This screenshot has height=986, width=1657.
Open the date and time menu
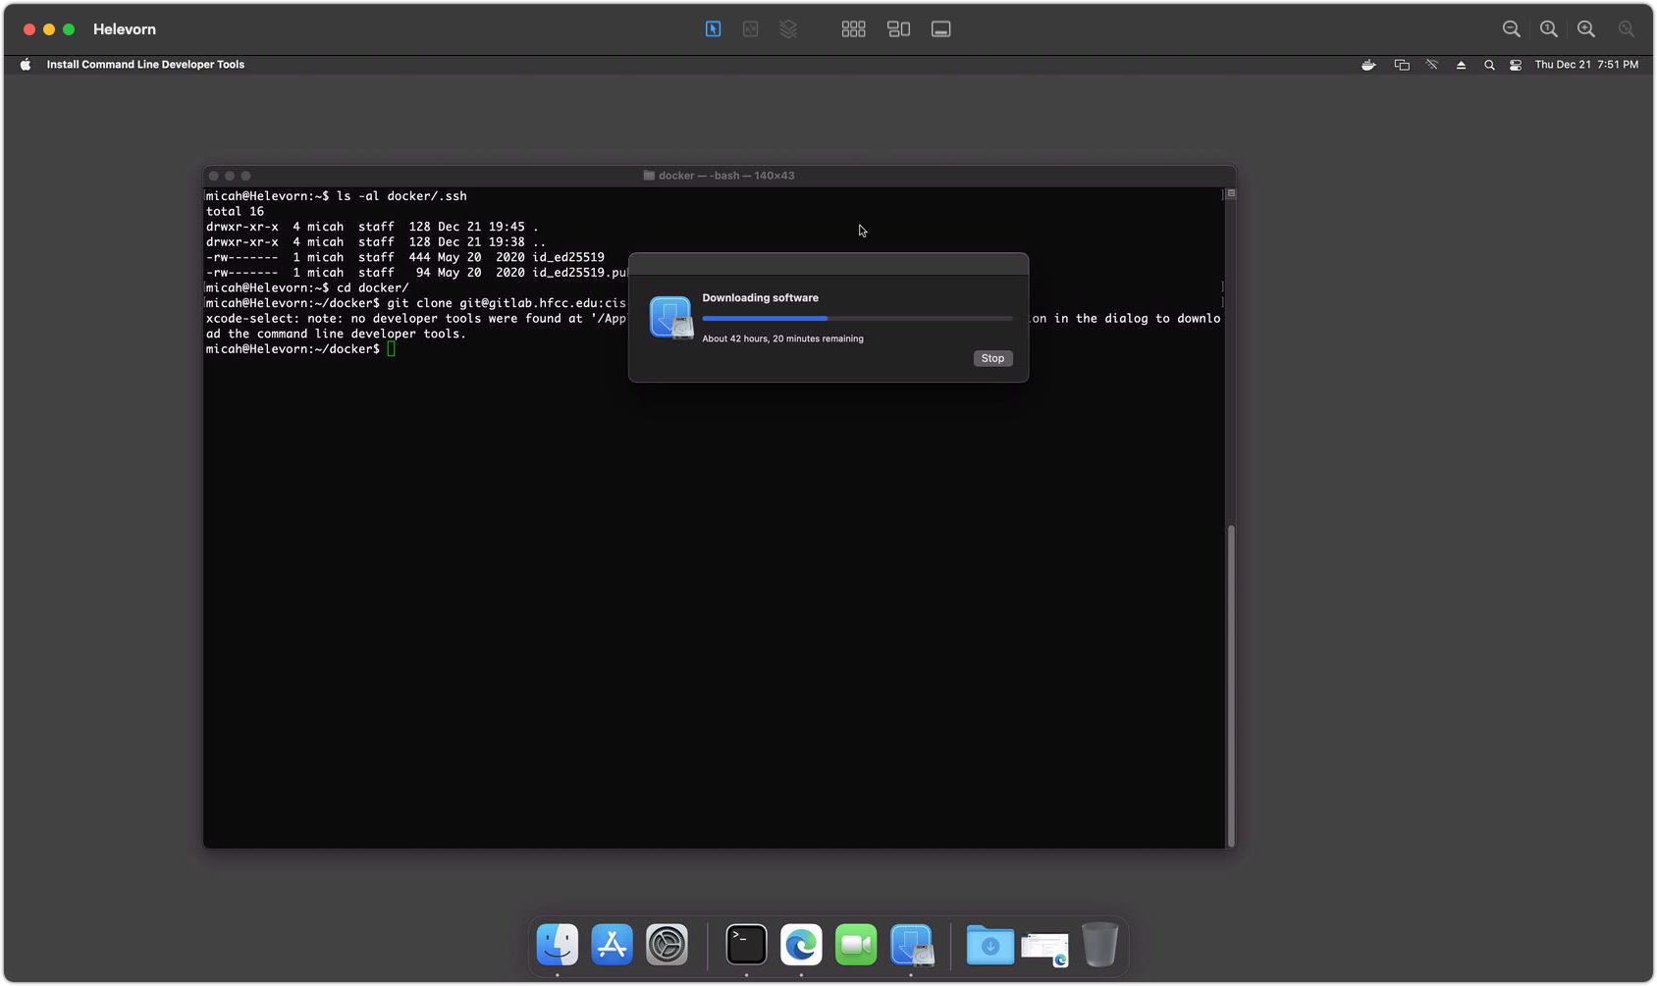point(1585,65)
